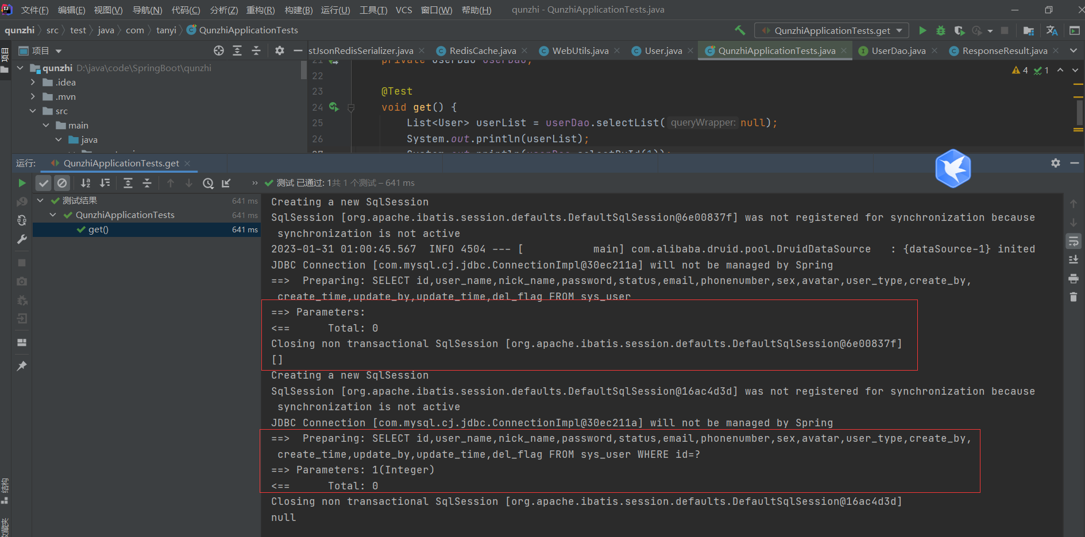
Task: Enable soft-wrap for console output
Action: click(1074, 240)
